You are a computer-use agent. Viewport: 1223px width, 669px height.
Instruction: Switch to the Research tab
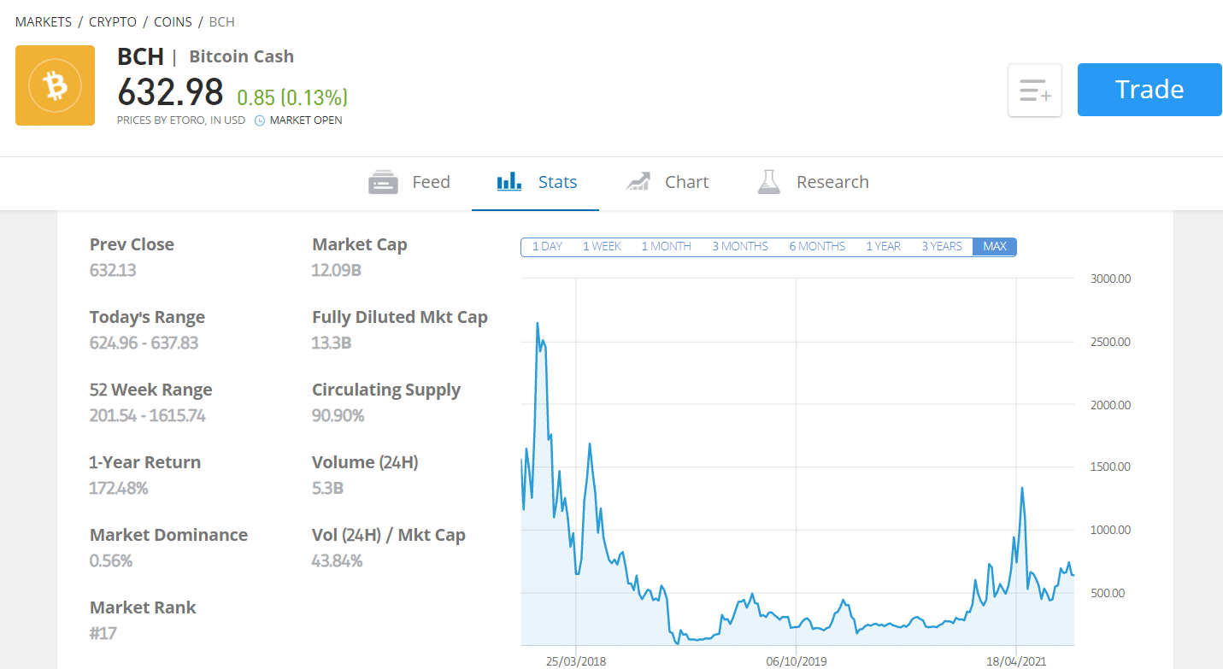pos(814,182)
